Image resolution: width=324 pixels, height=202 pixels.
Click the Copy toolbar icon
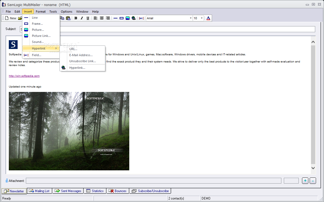pos(62,18)
